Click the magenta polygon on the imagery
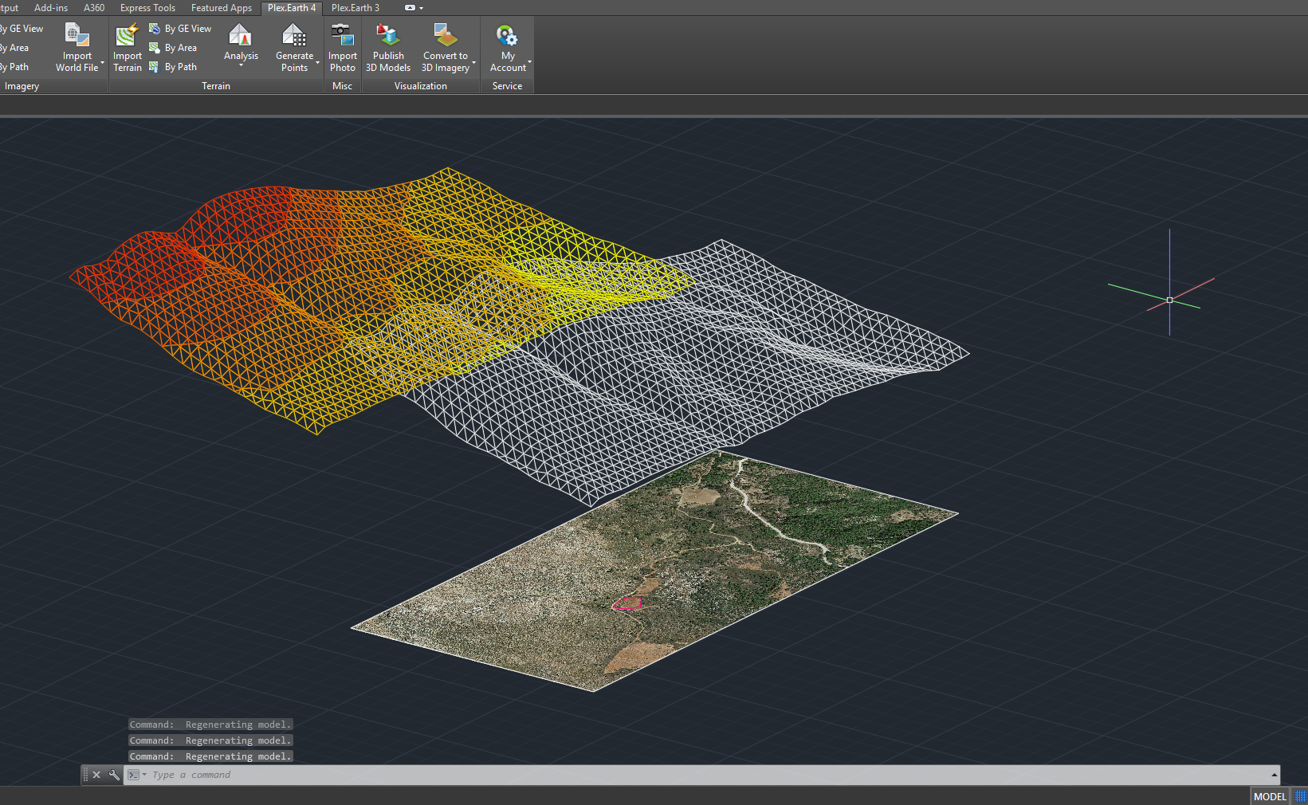Screen dimensions: 1308x805 click(x=627, y=603)
